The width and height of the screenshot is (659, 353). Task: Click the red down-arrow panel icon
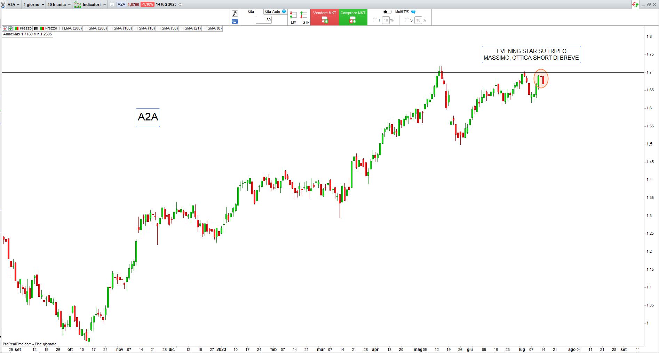click(x=5, y=28)
